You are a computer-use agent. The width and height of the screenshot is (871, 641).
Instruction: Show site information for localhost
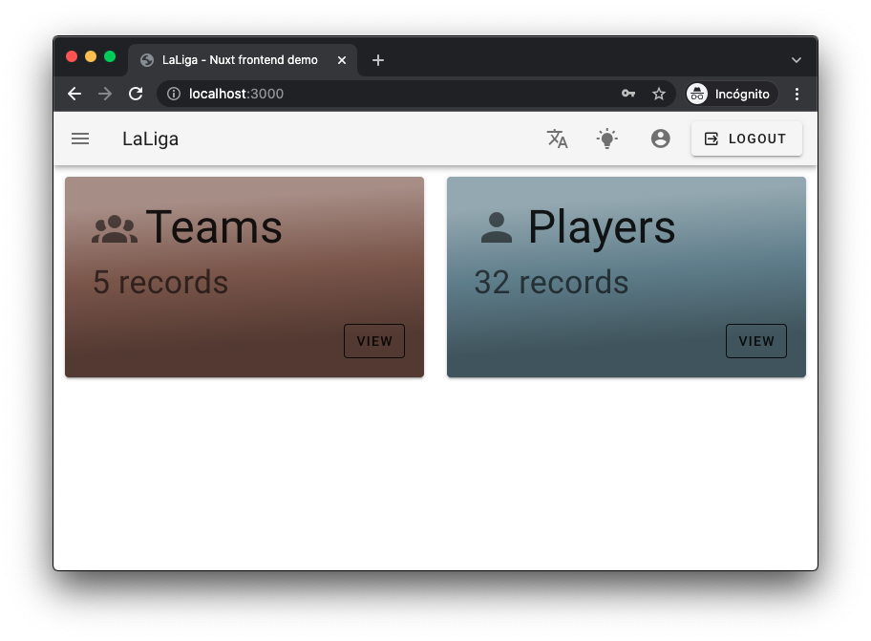(x=174, y=94)
